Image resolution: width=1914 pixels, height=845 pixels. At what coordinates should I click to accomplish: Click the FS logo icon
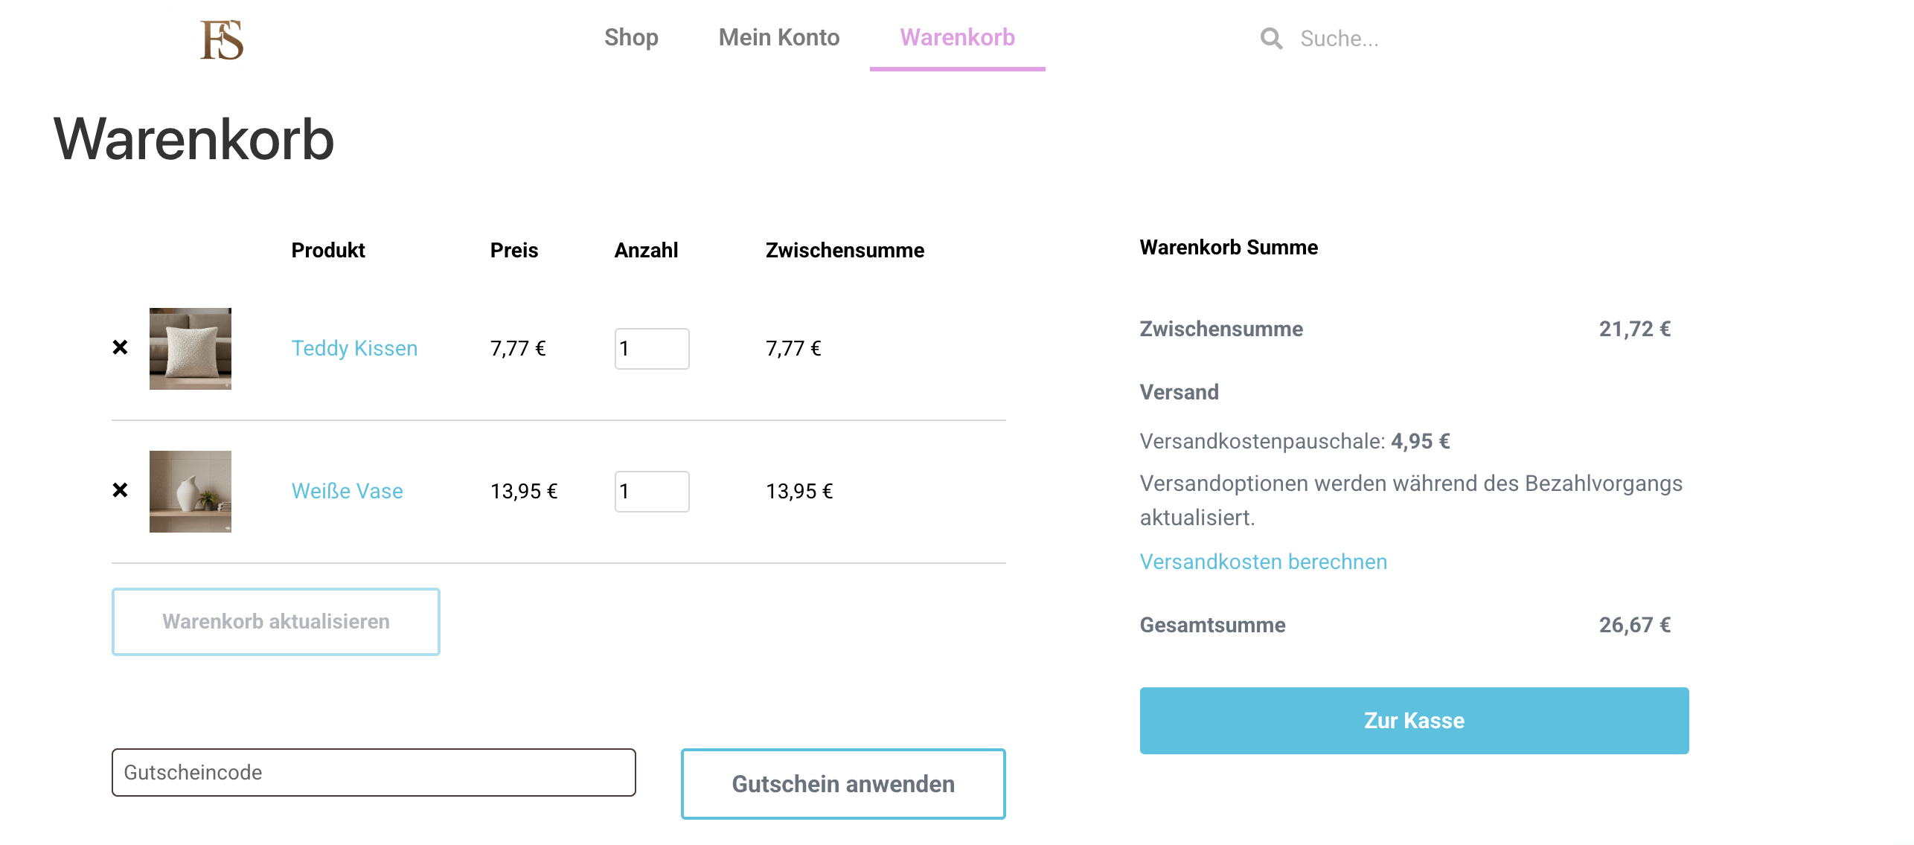[x=222, y=39]
